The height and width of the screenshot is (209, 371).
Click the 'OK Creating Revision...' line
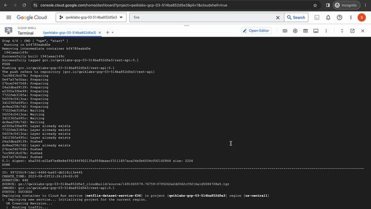click(29, 203)
